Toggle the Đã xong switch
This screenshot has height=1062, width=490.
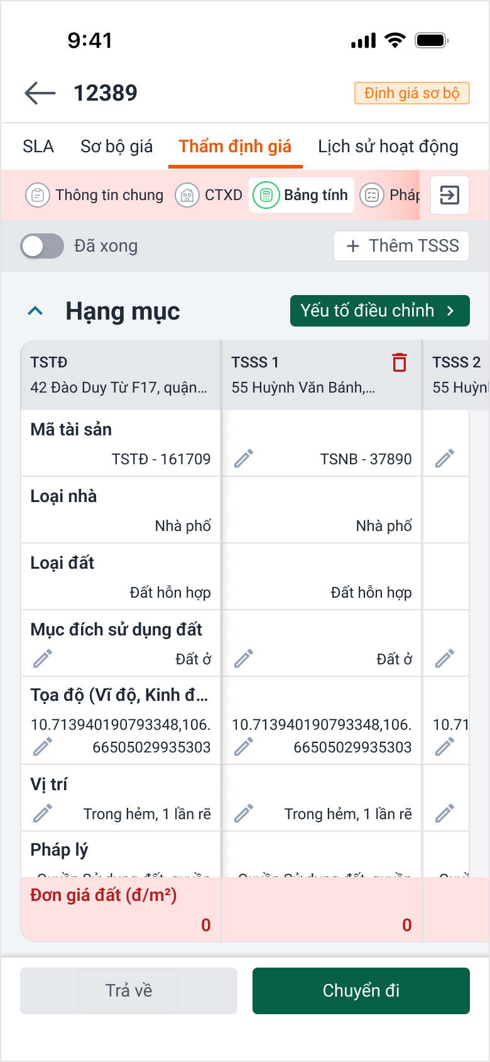42,246
